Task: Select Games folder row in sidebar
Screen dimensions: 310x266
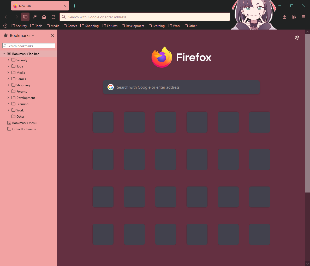Action: click(29, 79)
